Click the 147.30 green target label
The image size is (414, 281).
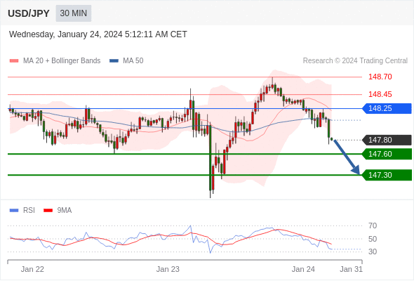(x=387, y=175)
